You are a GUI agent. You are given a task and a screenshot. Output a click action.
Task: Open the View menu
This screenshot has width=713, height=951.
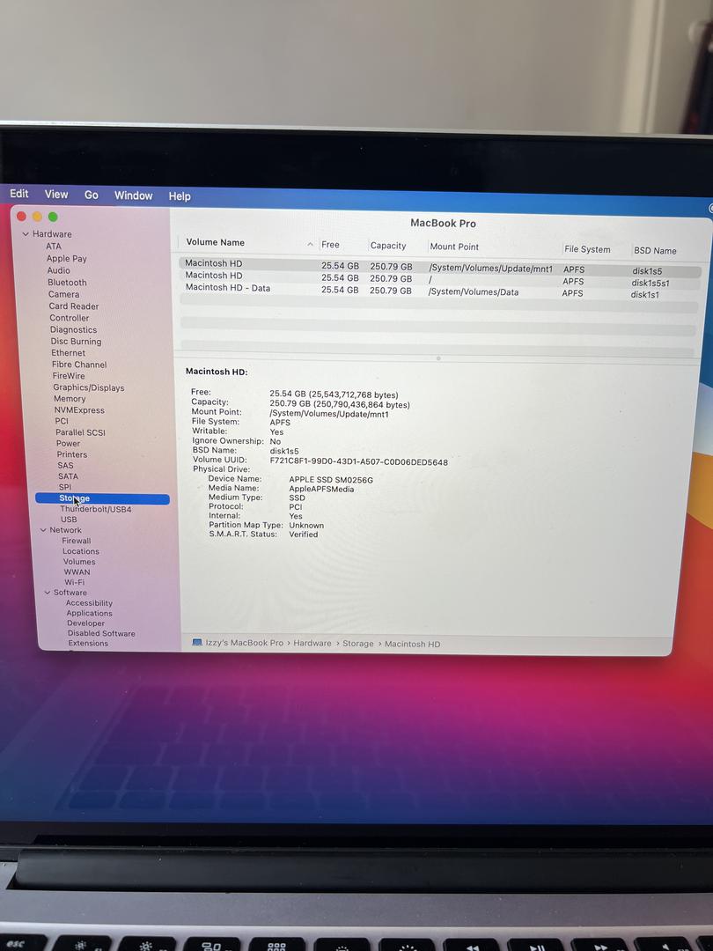pos(55,194)
